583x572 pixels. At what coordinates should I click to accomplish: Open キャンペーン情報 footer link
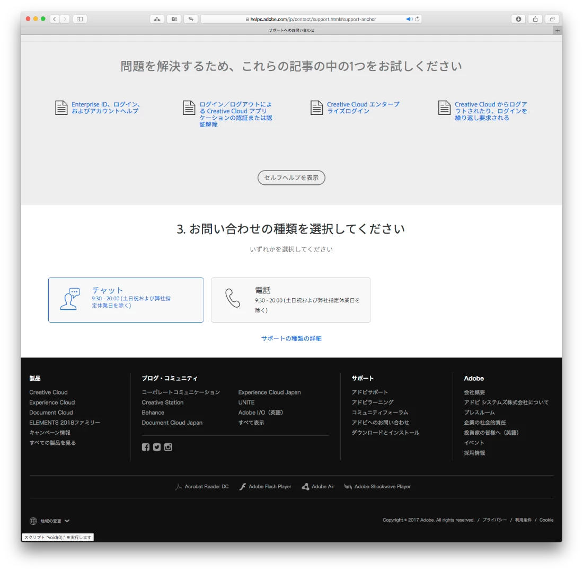[x=50, y=433]
